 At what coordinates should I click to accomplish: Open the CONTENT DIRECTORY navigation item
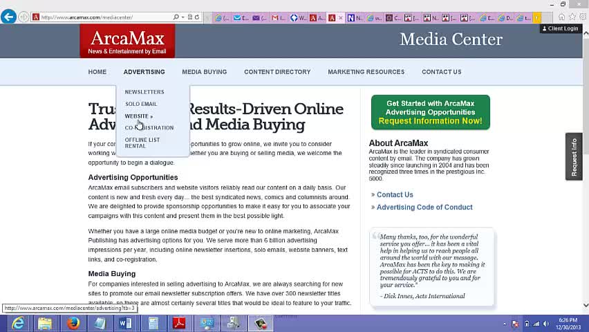[x=277, y=72]
